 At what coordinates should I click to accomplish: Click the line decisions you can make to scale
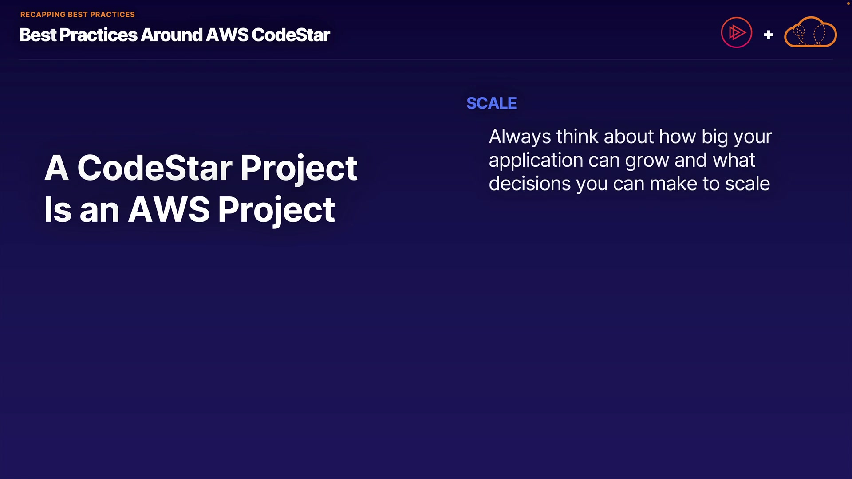coord(629,184)
